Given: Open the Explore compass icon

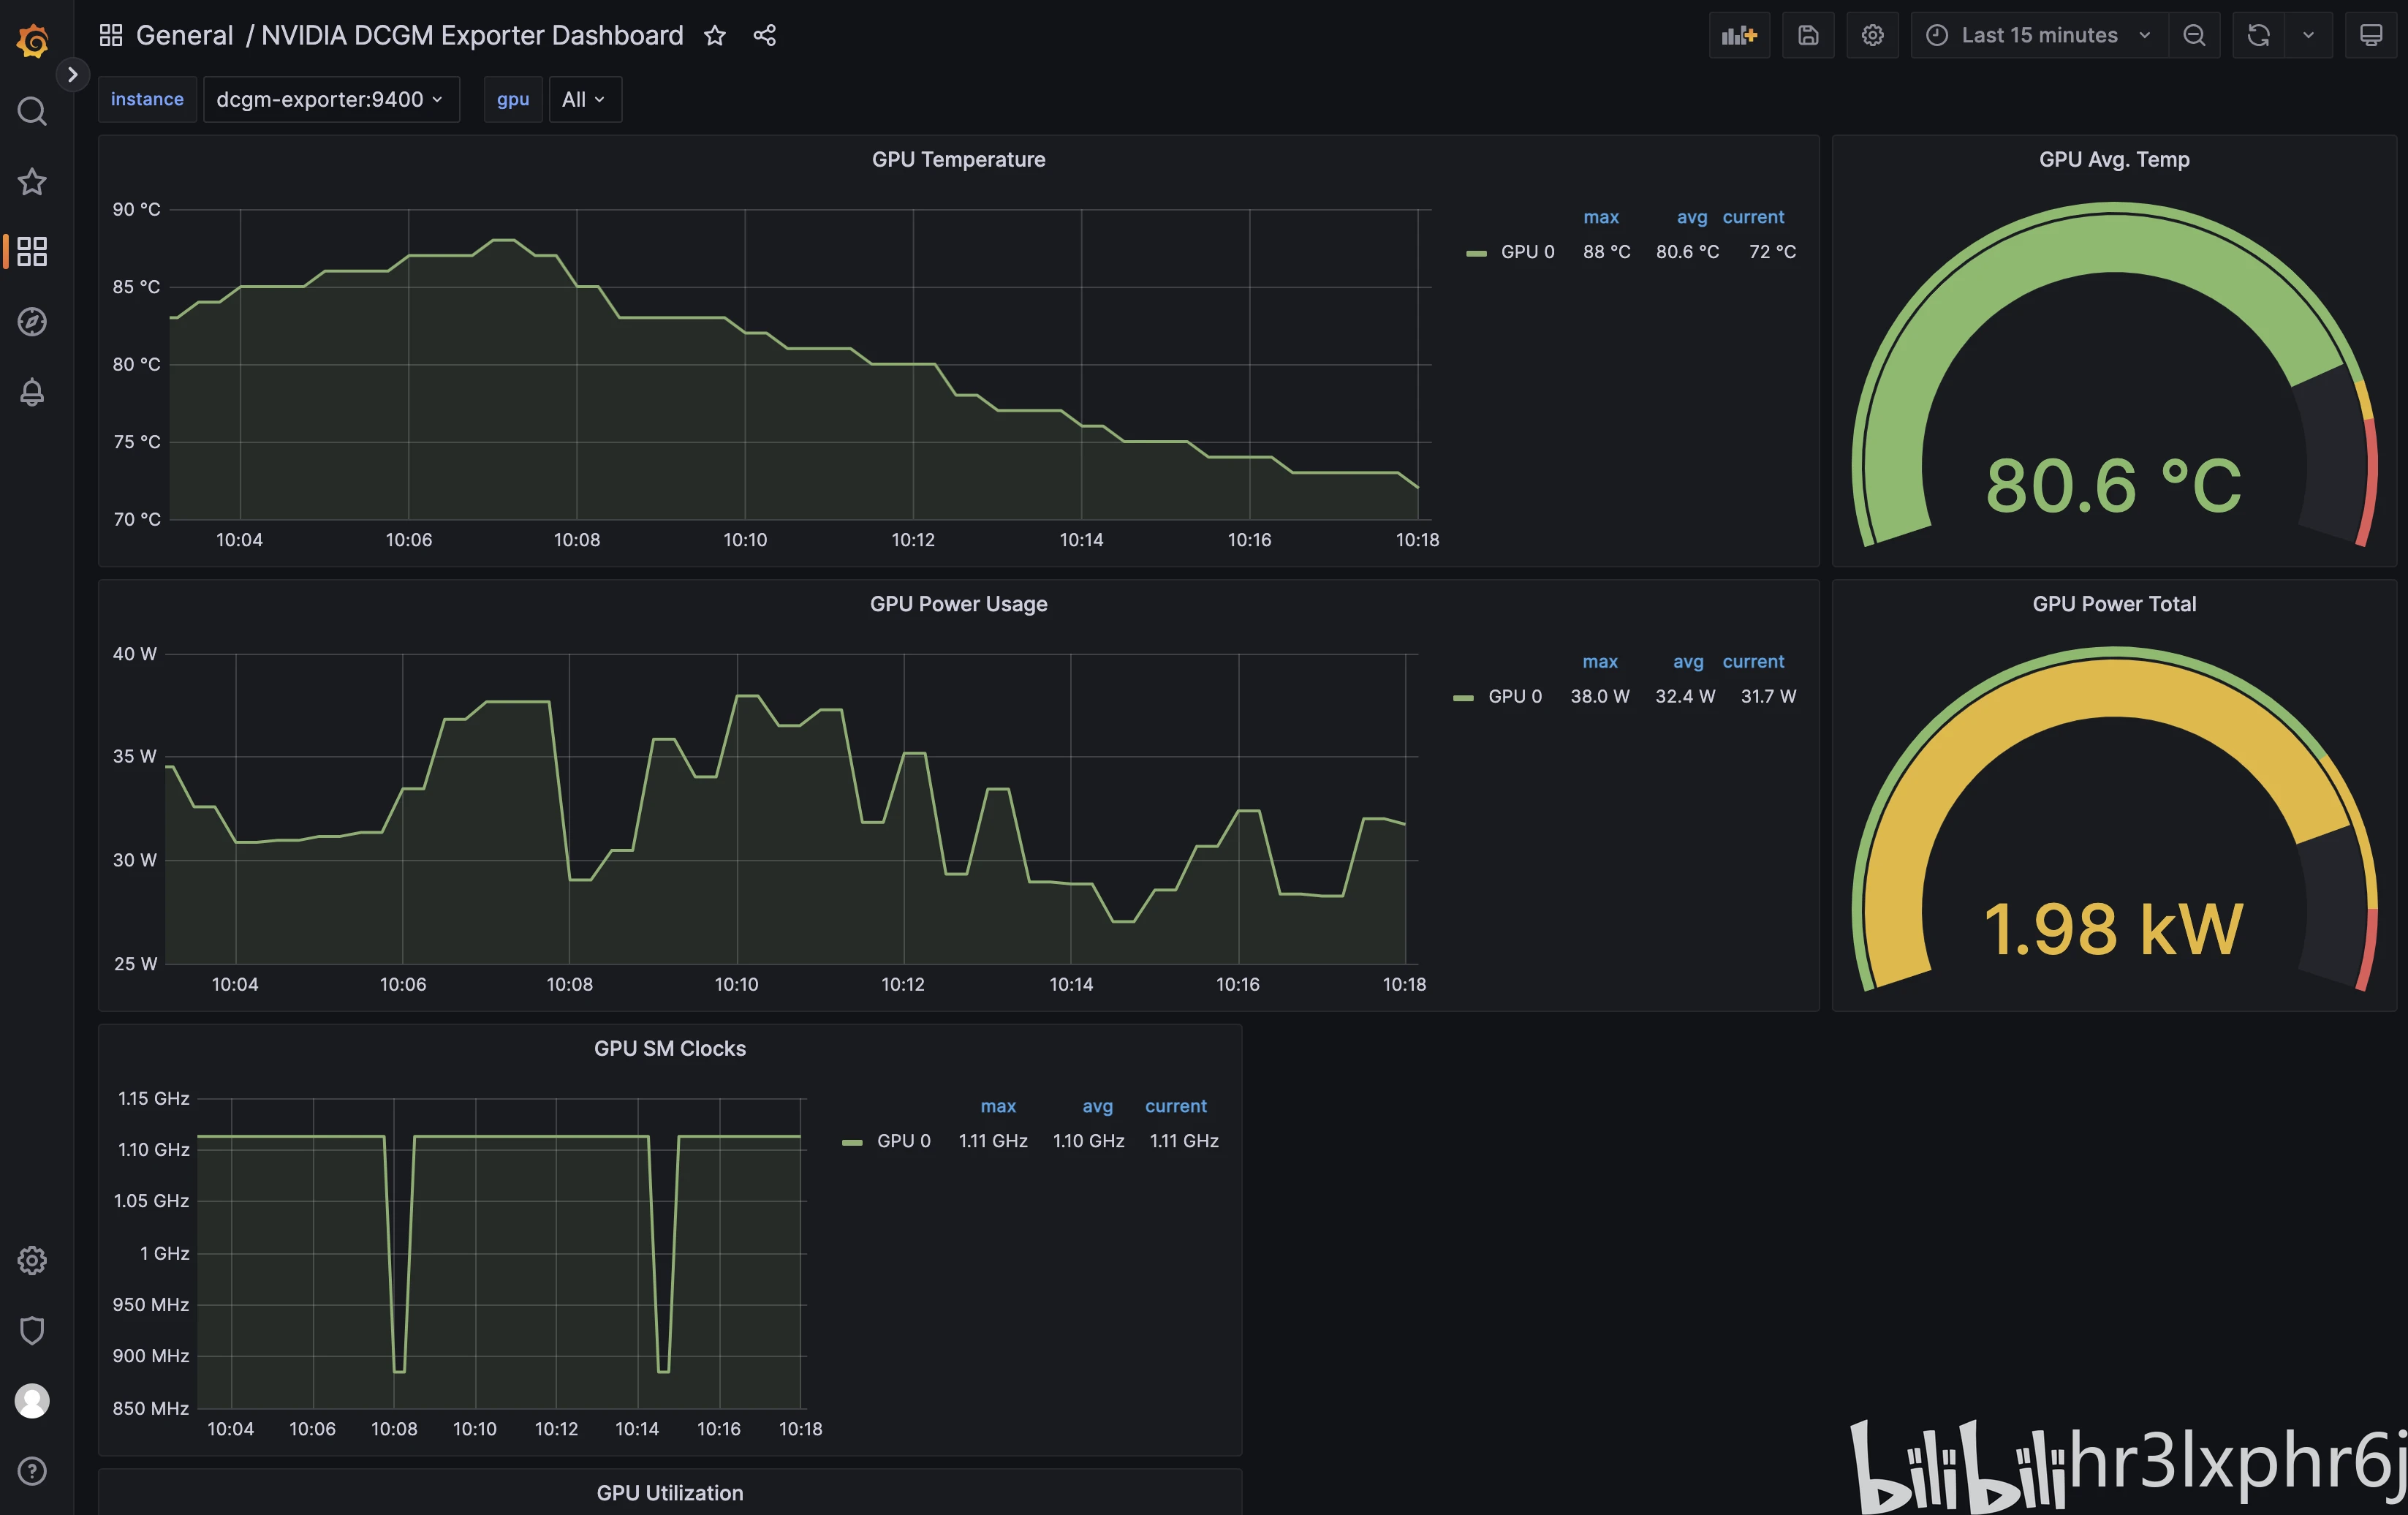Looking at the screenshot, I should pyautogui.click(x=32, y=321).
